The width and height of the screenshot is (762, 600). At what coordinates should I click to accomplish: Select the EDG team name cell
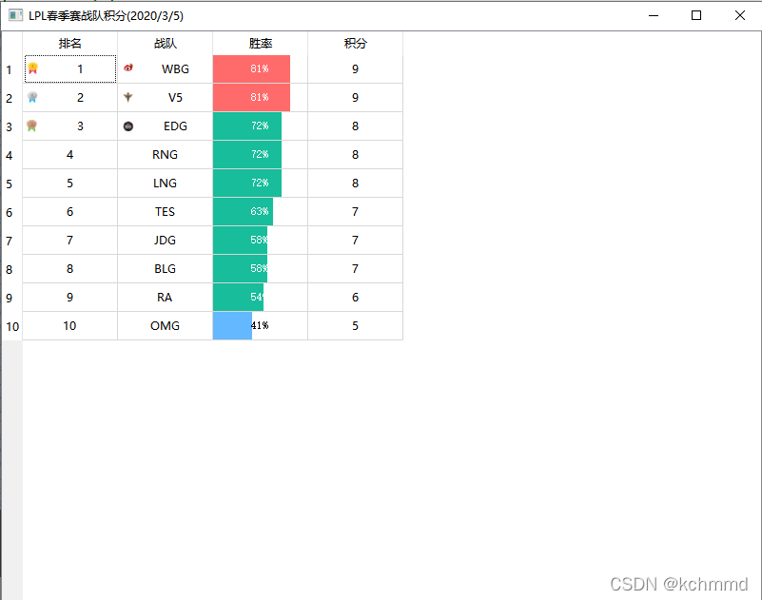coord(166,126)
